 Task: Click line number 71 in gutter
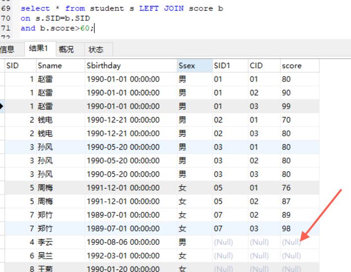6,28
